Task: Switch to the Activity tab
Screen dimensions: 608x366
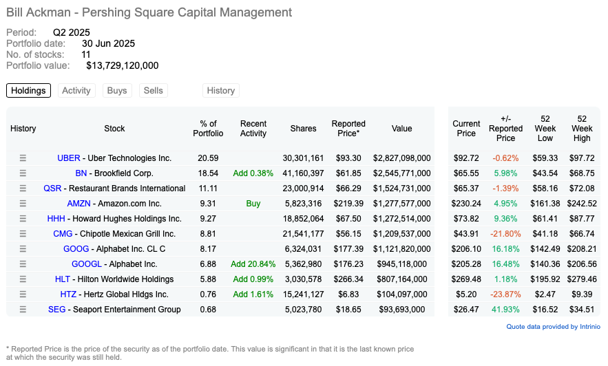Action: click(x=76, y=91)
